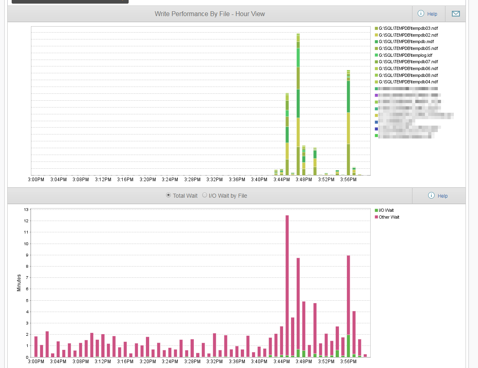Open Help link for wait chart
The image size is (478, 368).
(442, 196)
